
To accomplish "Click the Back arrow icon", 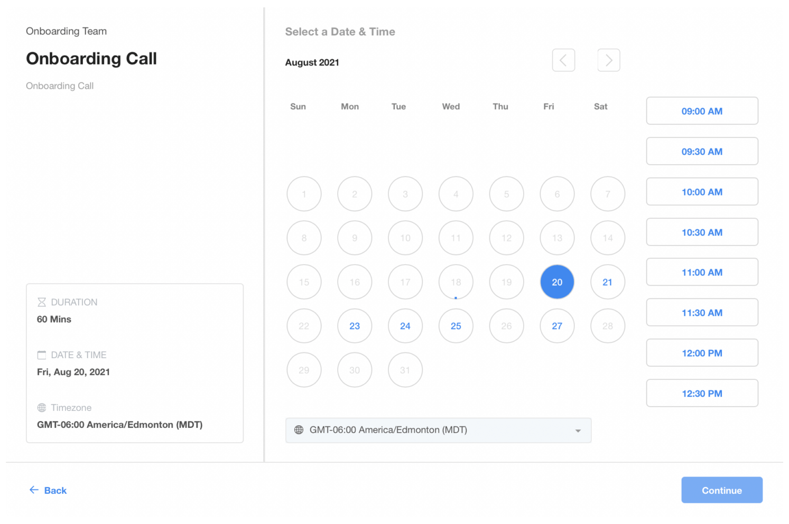I will tap(34, 490).
